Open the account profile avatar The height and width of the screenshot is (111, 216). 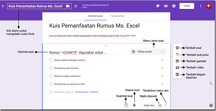[x=209, y=6]
